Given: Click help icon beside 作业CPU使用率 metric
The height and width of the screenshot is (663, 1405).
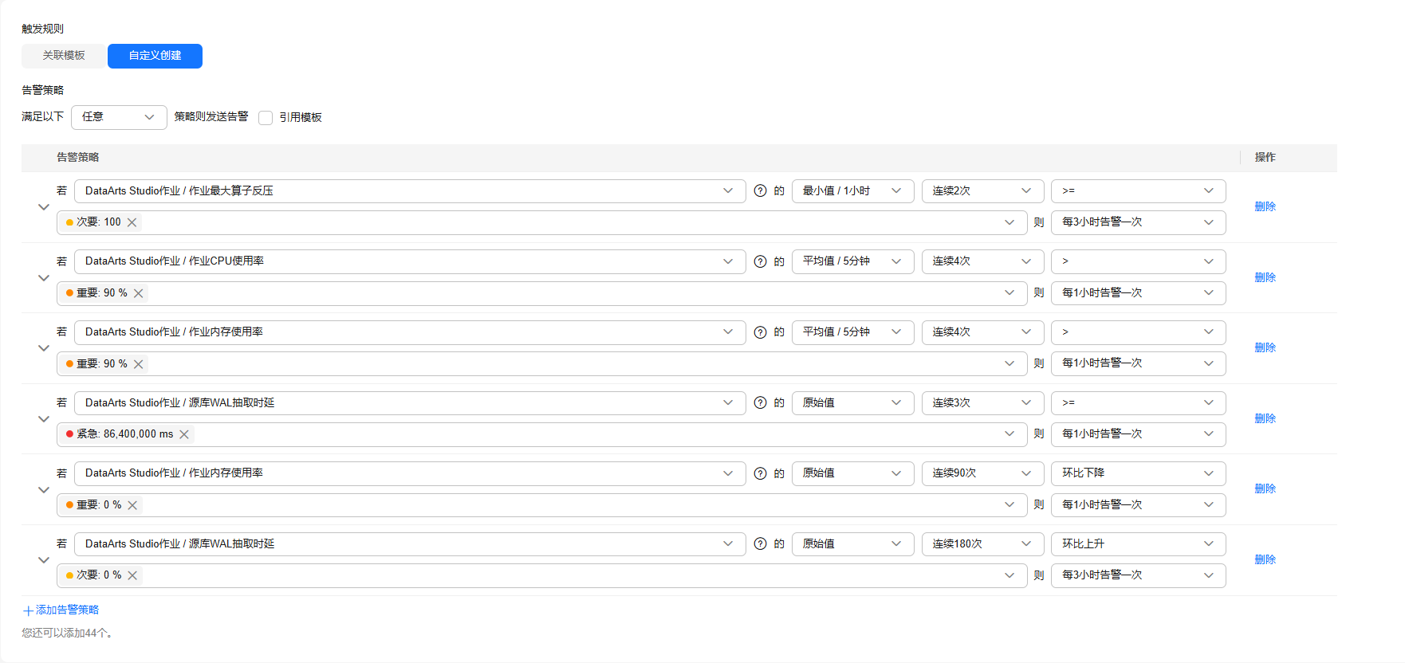Looking at the screenshot, I should (760, 261).
